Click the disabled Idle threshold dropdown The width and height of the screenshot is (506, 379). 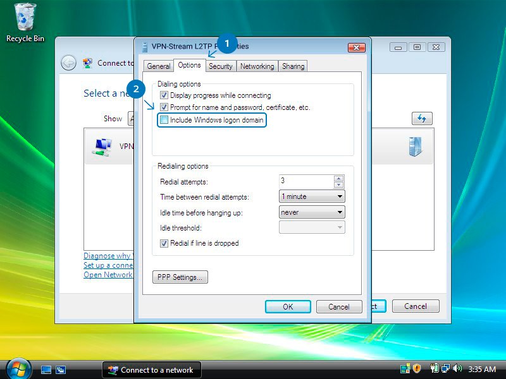(312, 227)
